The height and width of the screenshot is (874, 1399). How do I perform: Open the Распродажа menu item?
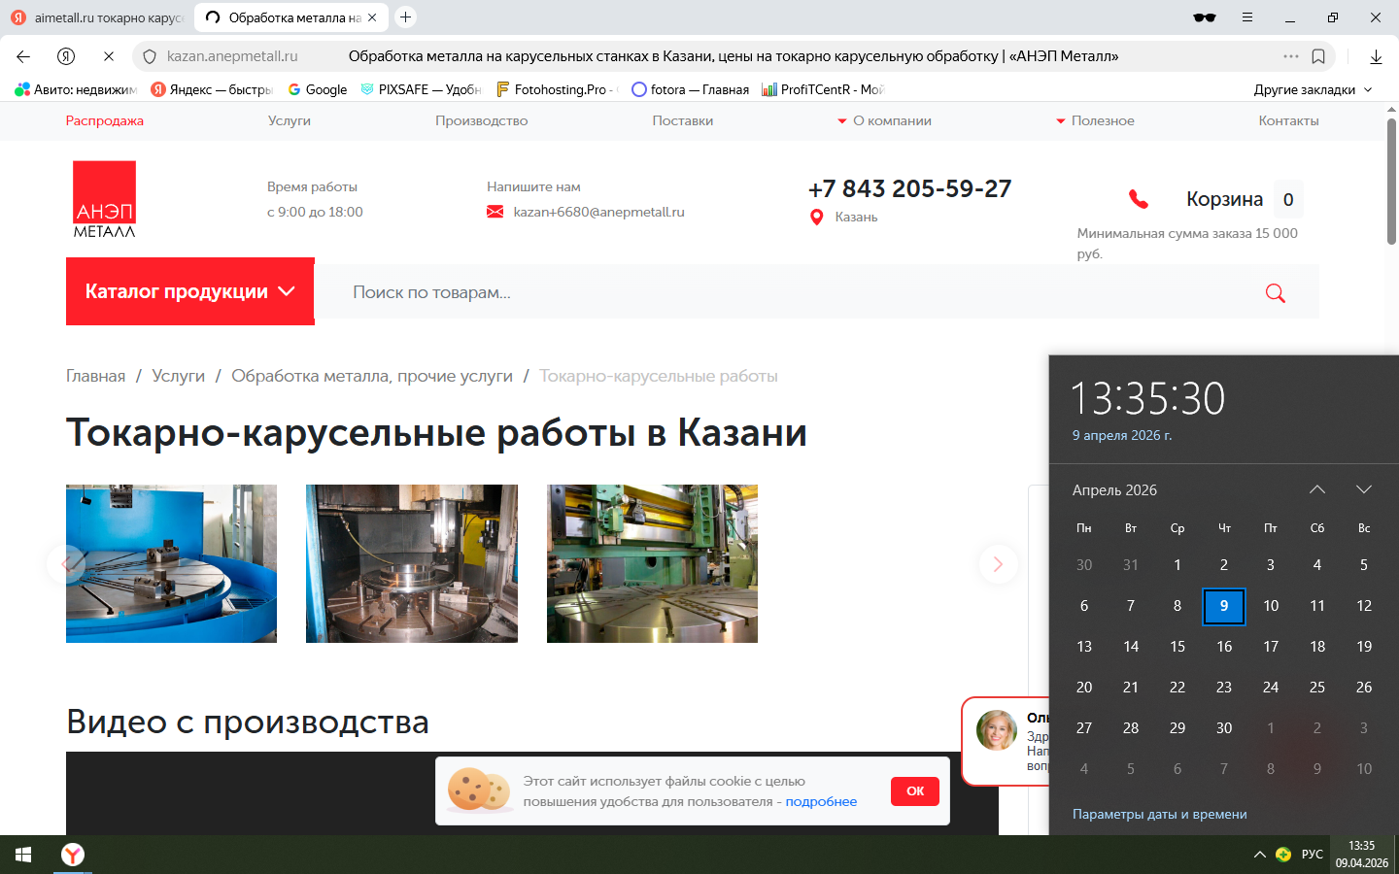[x=105, y=121]
